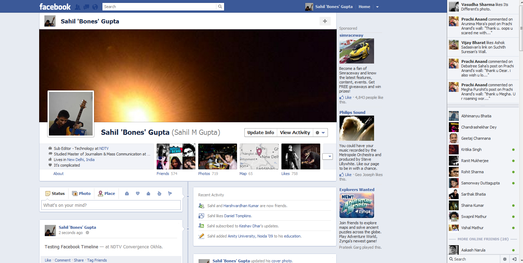Click the search magnifier button in top bar
The image size is (523, 263).
point(220,7)
